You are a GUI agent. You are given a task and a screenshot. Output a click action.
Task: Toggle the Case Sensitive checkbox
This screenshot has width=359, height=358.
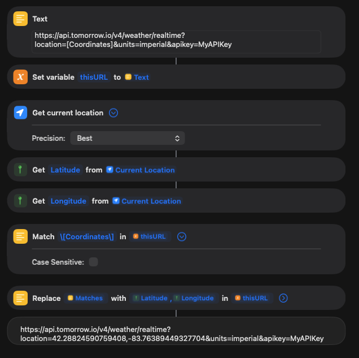(x=93, y=262)
